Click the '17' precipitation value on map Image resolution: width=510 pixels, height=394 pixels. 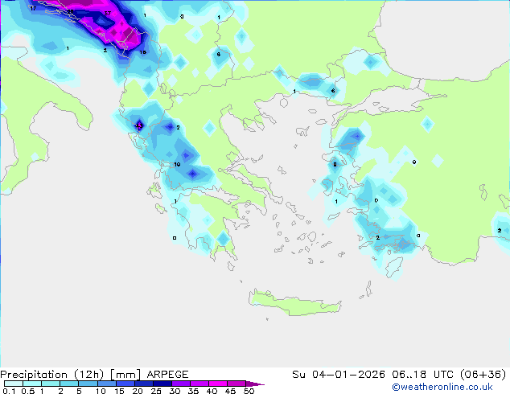click(x=33, y=9)
